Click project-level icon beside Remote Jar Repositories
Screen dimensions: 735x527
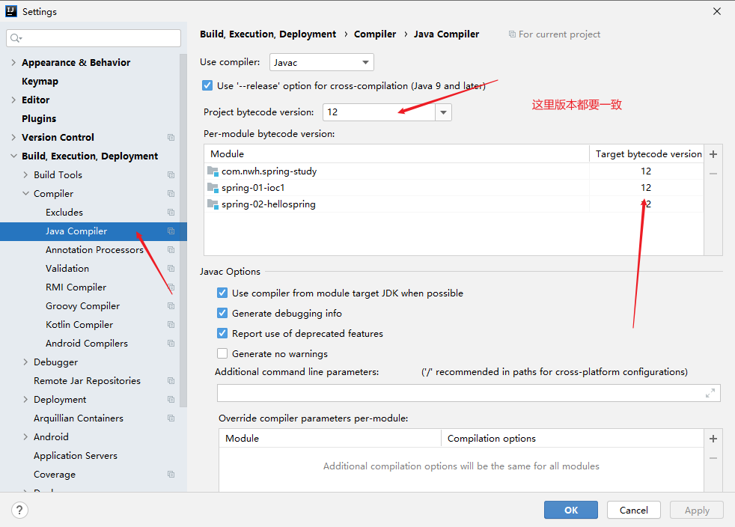(x=171, y=381)
